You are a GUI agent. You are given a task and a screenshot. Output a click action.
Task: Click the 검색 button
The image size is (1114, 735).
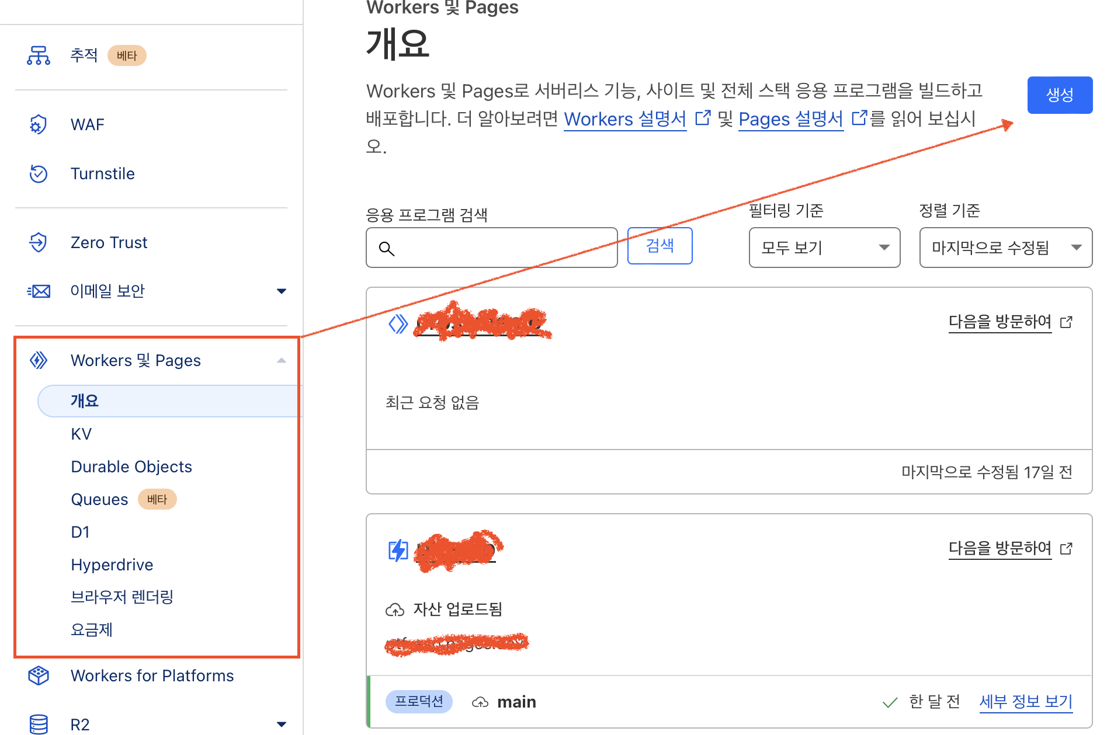tap(660, 246)
